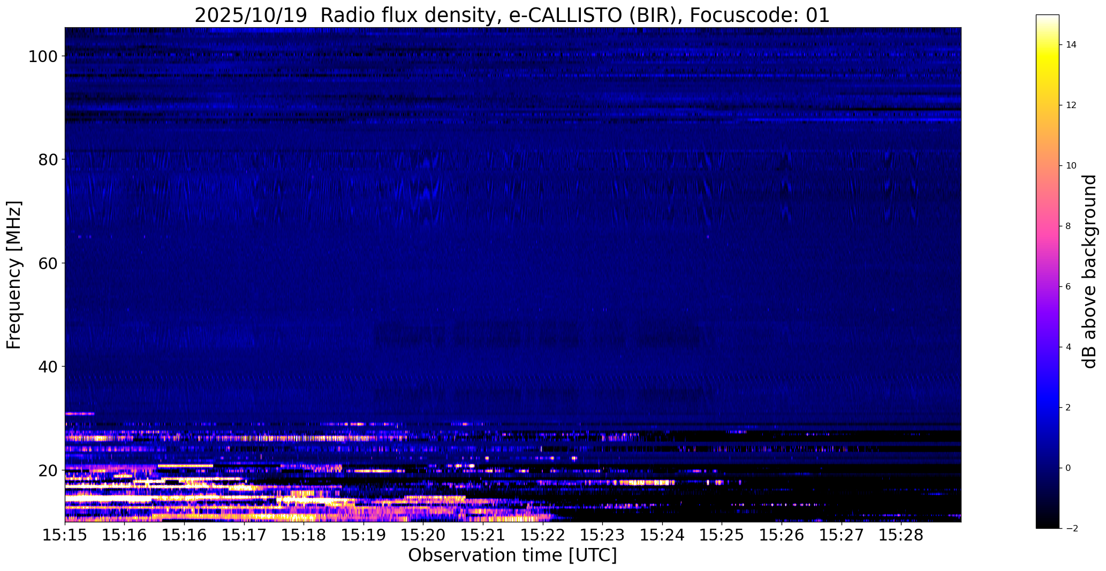The height and width of the screenshot is (571, 1106).
Task: Click the 15:28 time tick label
Action: (902, 535)
